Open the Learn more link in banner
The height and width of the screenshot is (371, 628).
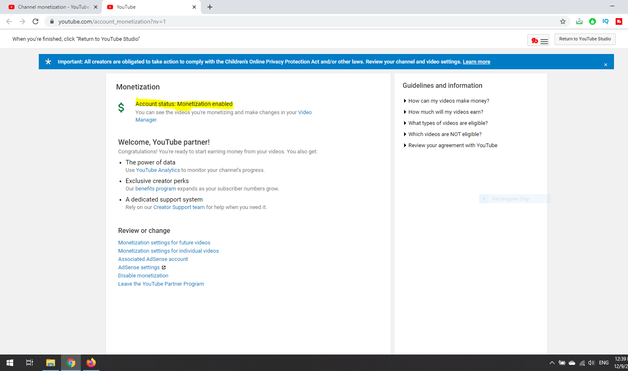[476, 62]
